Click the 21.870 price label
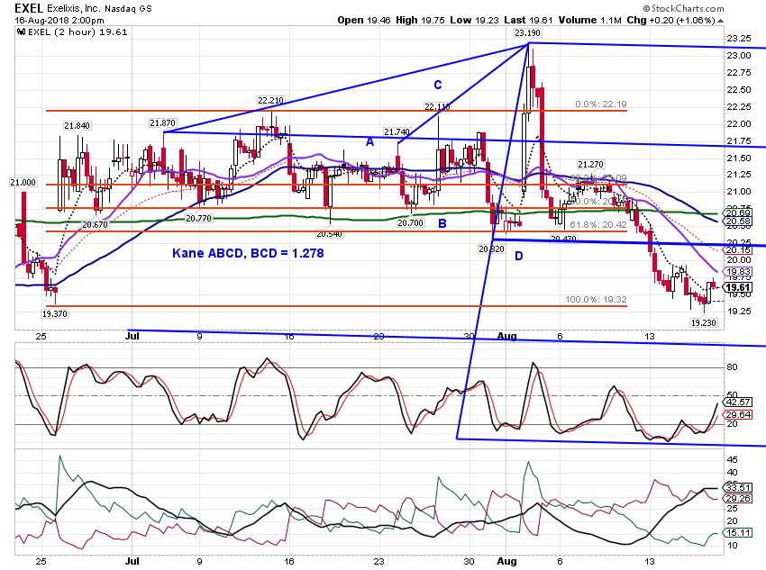 [163, 123]
